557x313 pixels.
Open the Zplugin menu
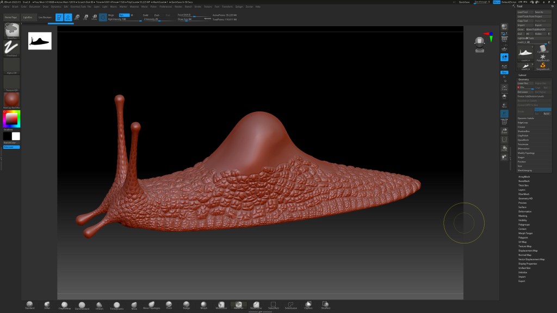[x=239, y=7]
